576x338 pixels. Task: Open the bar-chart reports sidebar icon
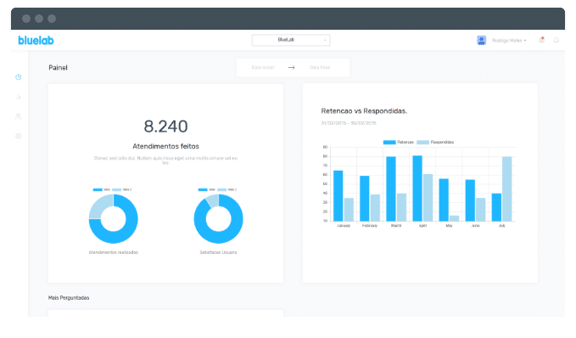pyautogui.click(x=19, y=97)
